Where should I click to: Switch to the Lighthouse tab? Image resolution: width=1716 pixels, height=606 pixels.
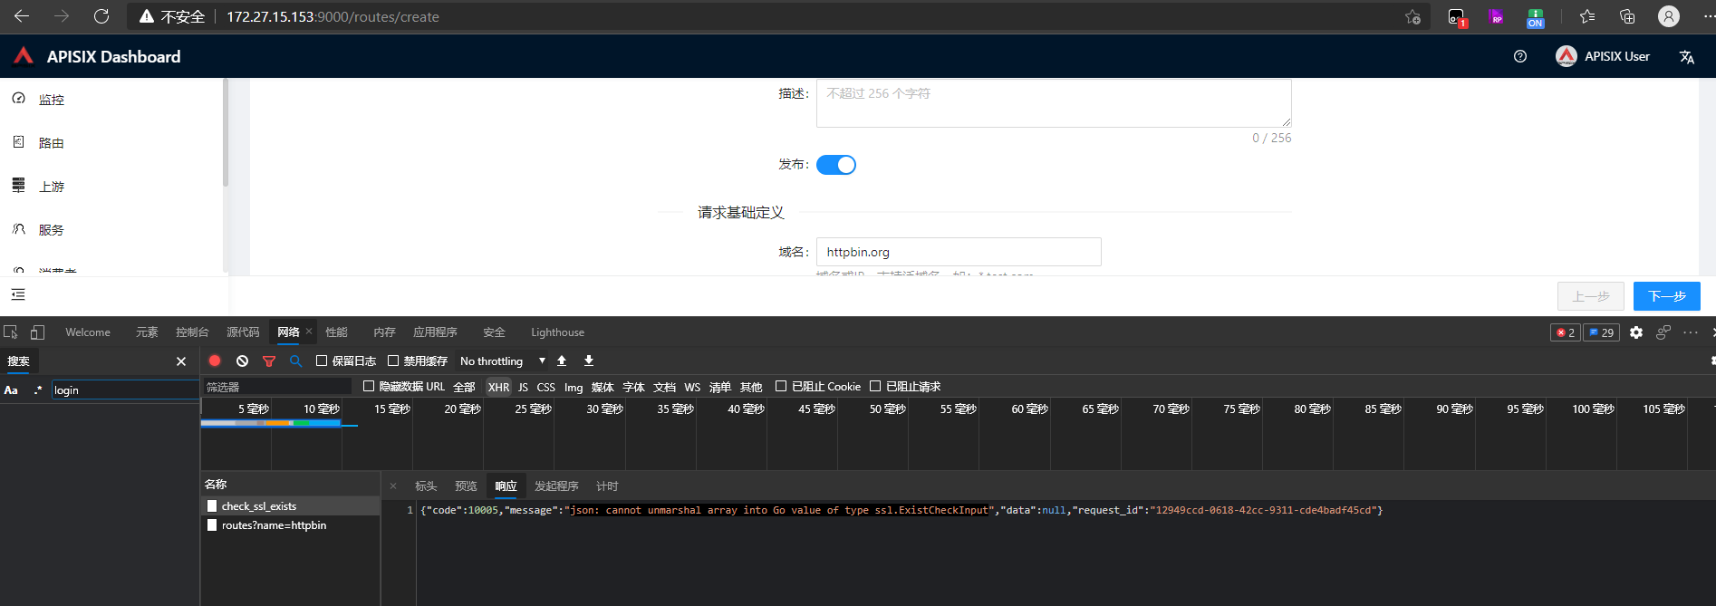click(x=557, y=332)
